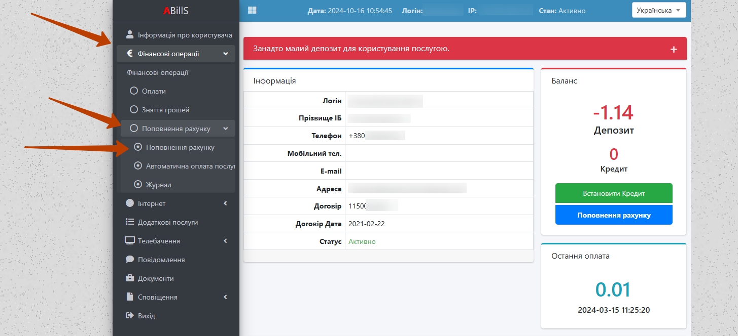Click the briefcase icon for Документи
Viewport: 738px width, 336px height.
[x=130, y=278]
